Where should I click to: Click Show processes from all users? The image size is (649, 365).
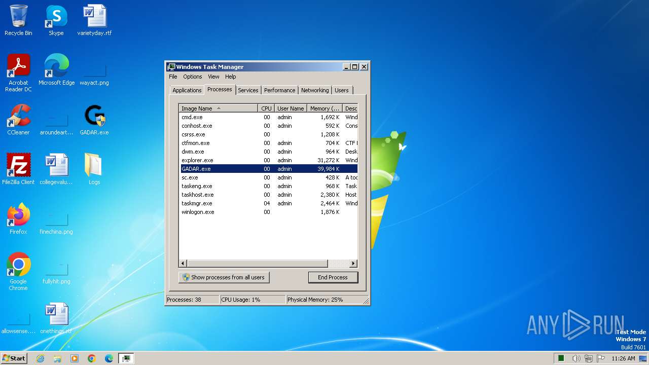(x=224, y=277)
